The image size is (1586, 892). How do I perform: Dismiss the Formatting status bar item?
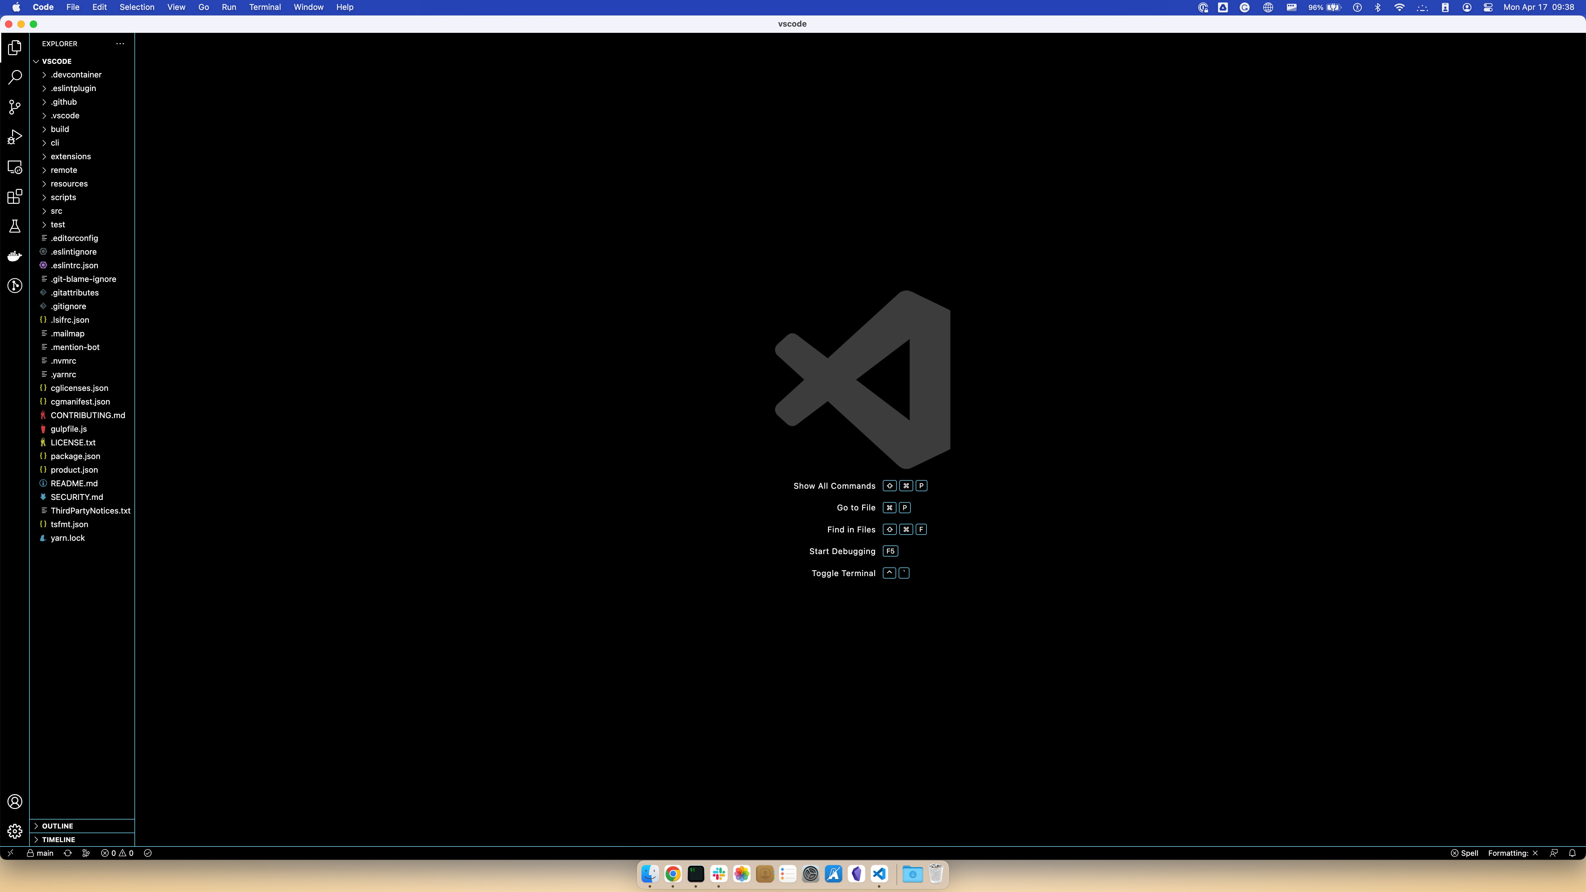pyautogui.click(x=1535, y=853)
